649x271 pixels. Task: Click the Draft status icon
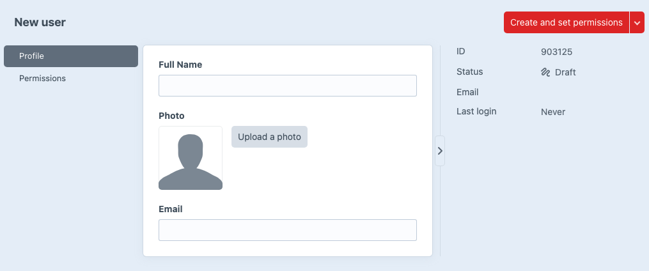point(546,72)
